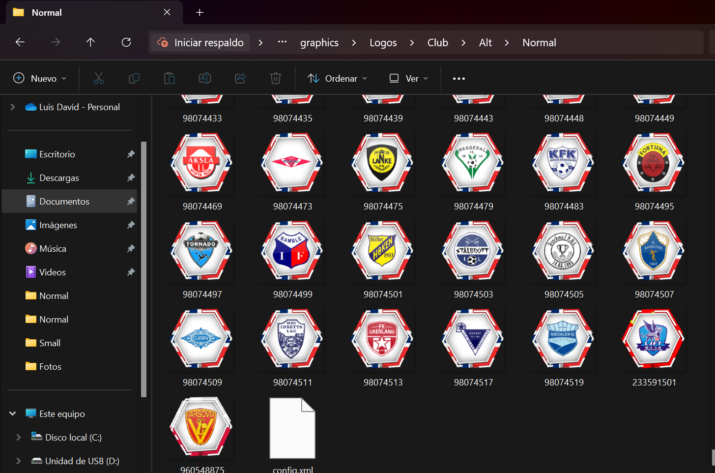Open the toolbar more options ellipsis
This screenshot has width=715, height=473.
click(459, 79)
